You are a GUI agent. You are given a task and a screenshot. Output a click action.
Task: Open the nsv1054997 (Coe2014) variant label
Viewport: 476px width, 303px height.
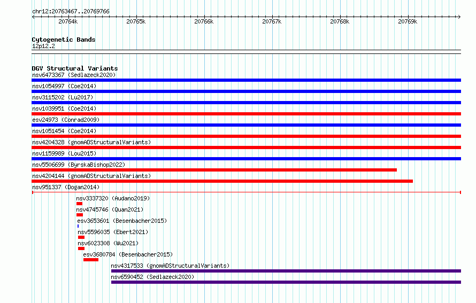(64, 86)
